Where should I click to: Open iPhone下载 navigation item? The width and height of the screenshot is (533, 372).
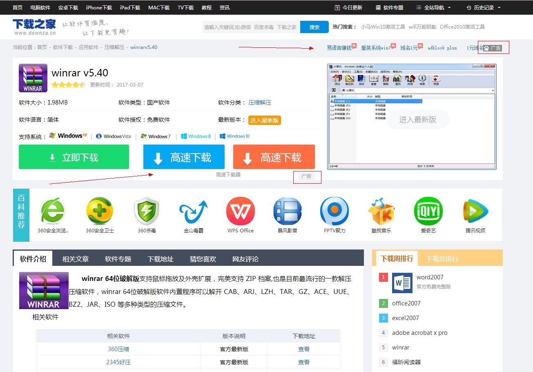99,7
